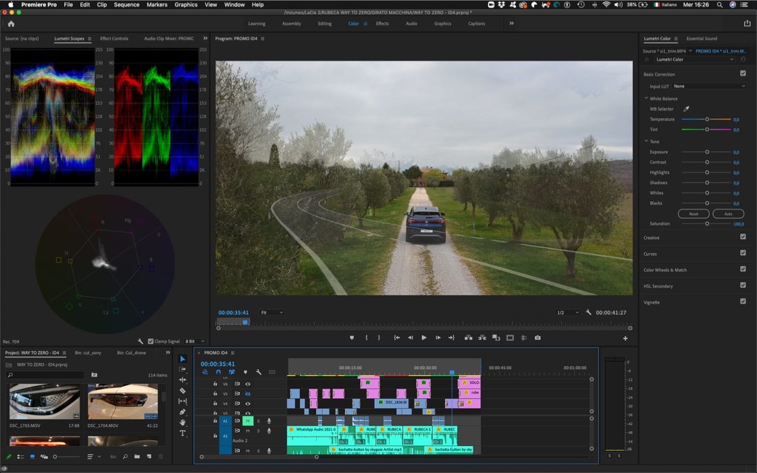The height and width of the screenshot is (473, 757).
Task: Open the 1/2 playback resolution dropdown
Action: (568, 312)
